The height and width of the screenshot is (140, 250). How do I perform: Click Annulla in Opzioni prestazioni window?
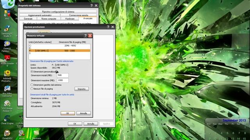(91, 124)
